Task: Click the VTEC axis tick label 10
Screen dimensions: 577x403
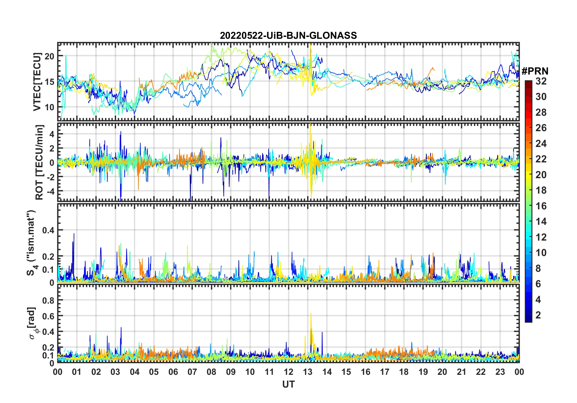Action: [49, 107]
